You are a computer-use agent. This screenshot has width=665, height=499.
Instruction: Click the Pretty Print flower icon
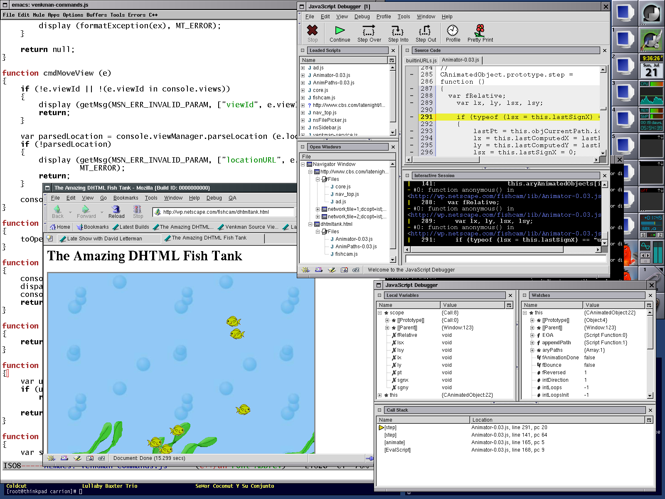(x=480, y=30)
